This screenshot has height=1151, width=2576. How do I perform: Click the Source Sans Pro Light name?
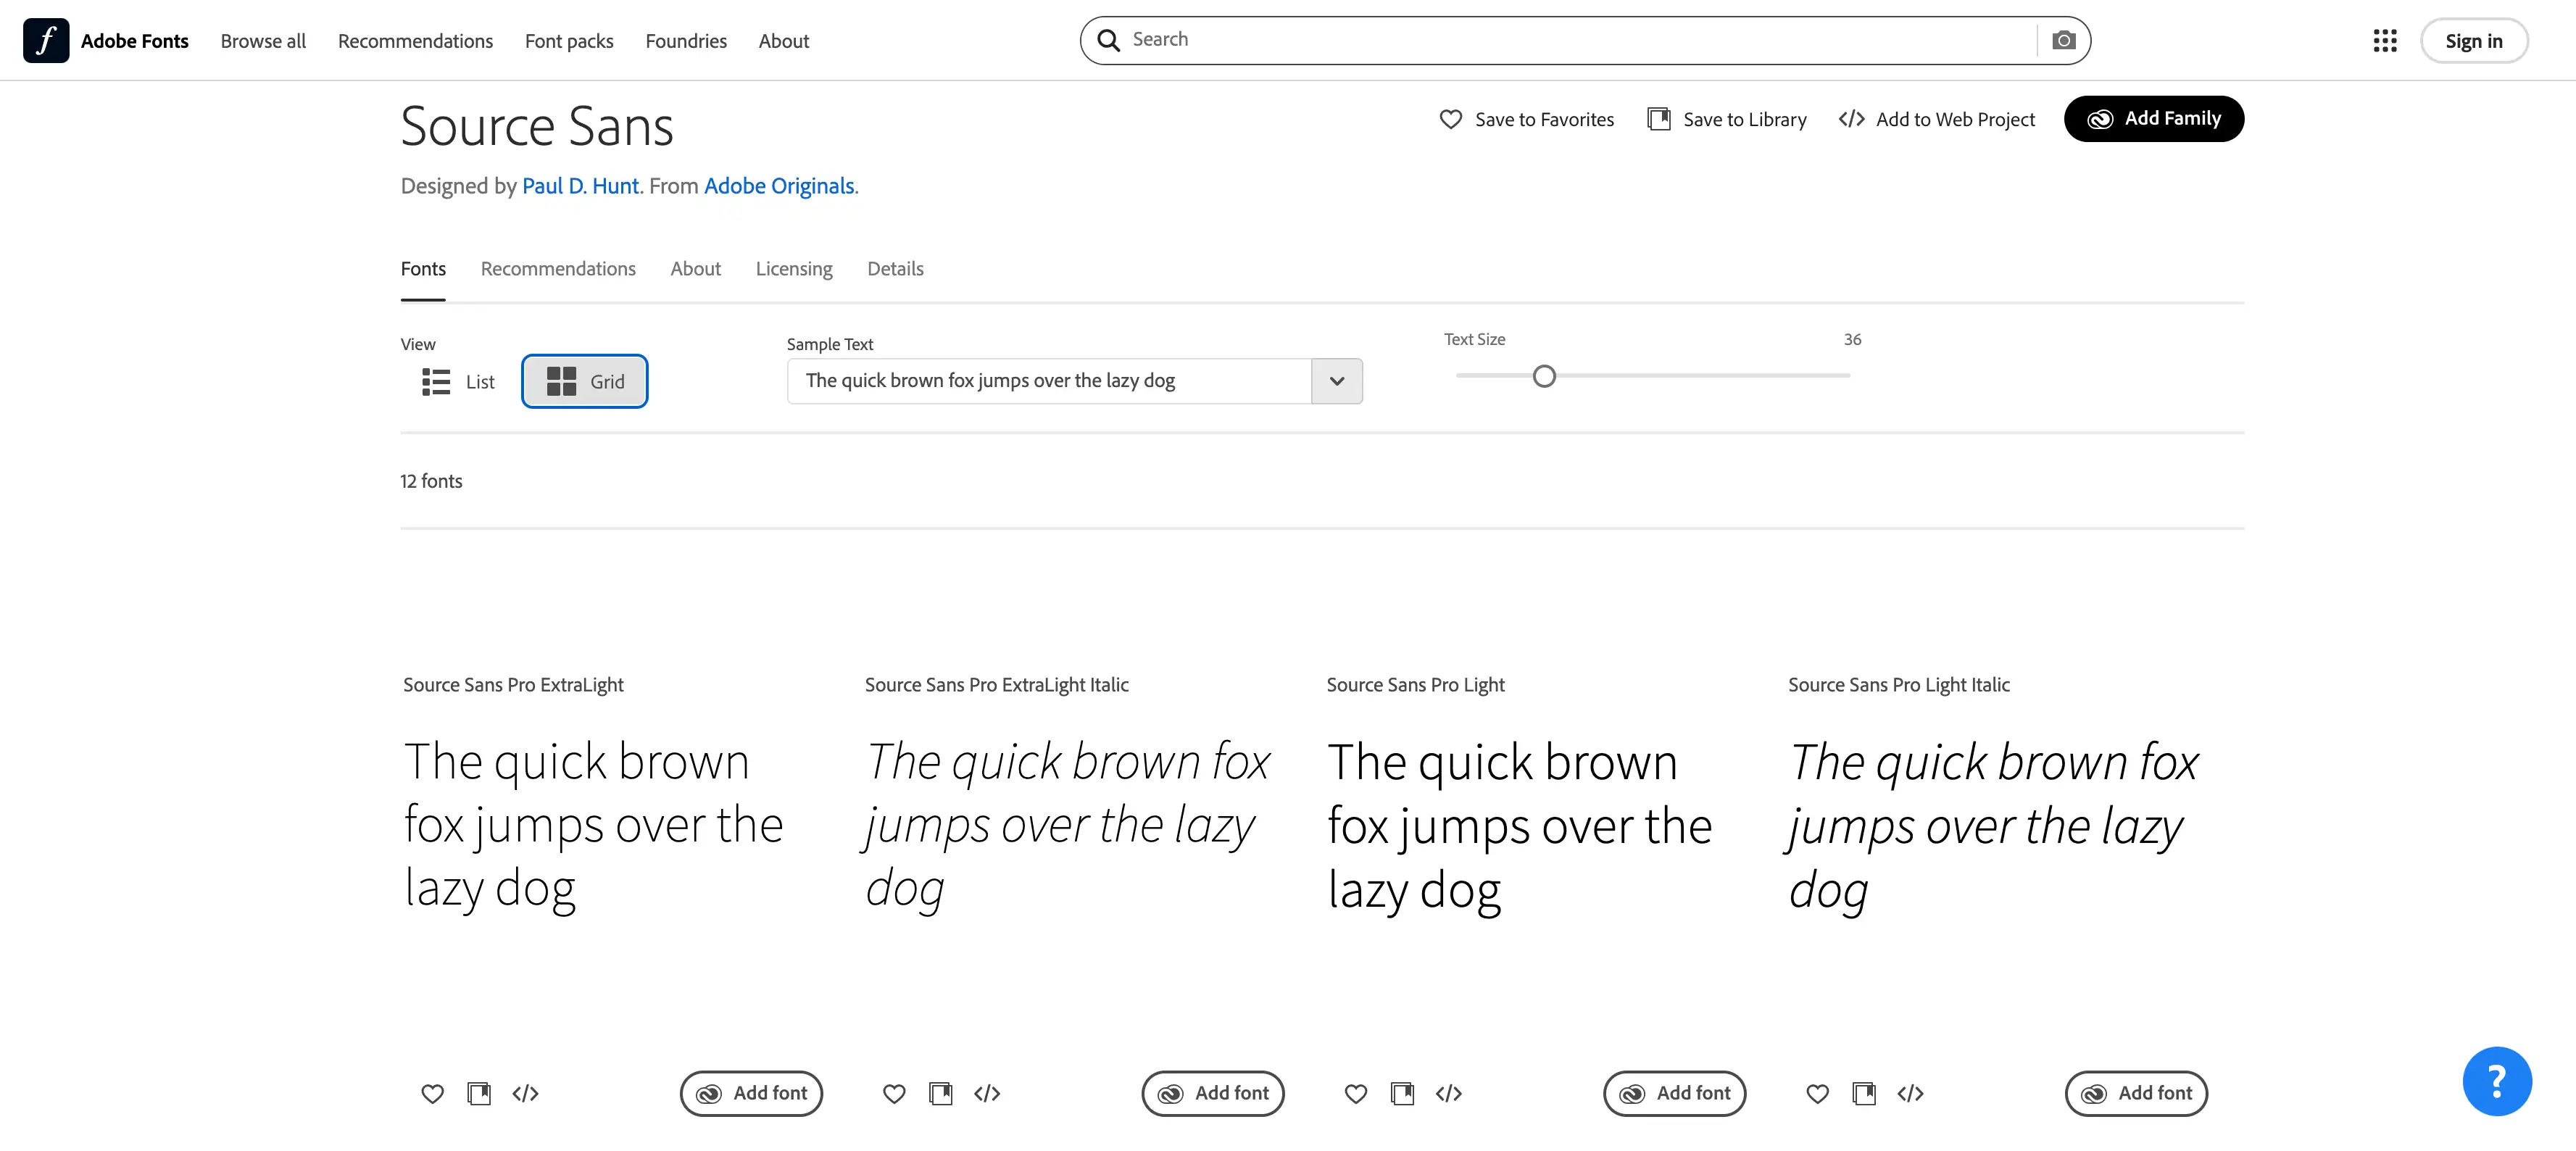pos(1415,685)
